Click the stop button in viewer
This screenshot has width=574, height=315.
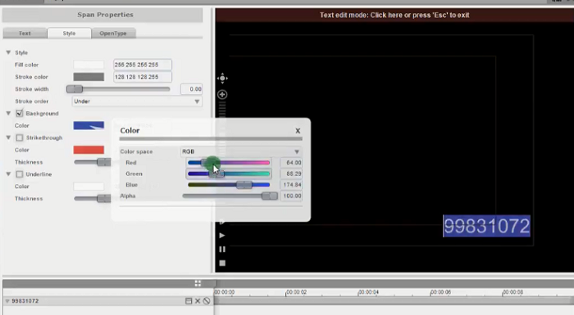click(x=222, y=263)
